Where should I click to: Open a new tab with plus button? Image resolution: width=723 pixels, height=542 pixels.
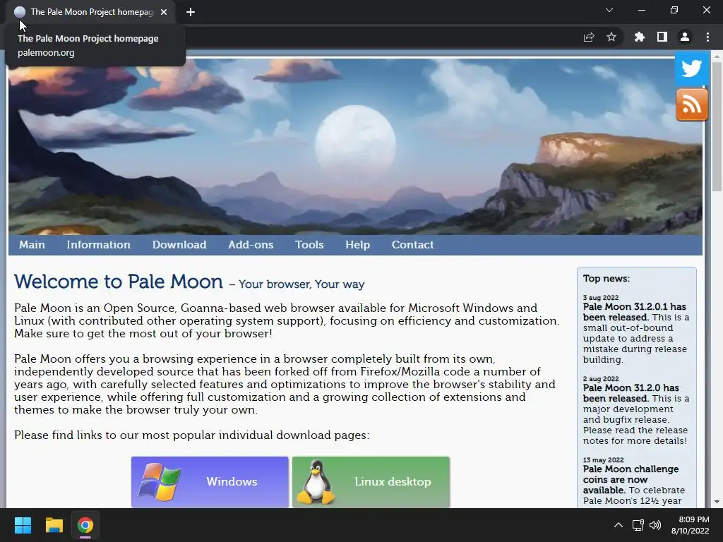pos(191,12)
